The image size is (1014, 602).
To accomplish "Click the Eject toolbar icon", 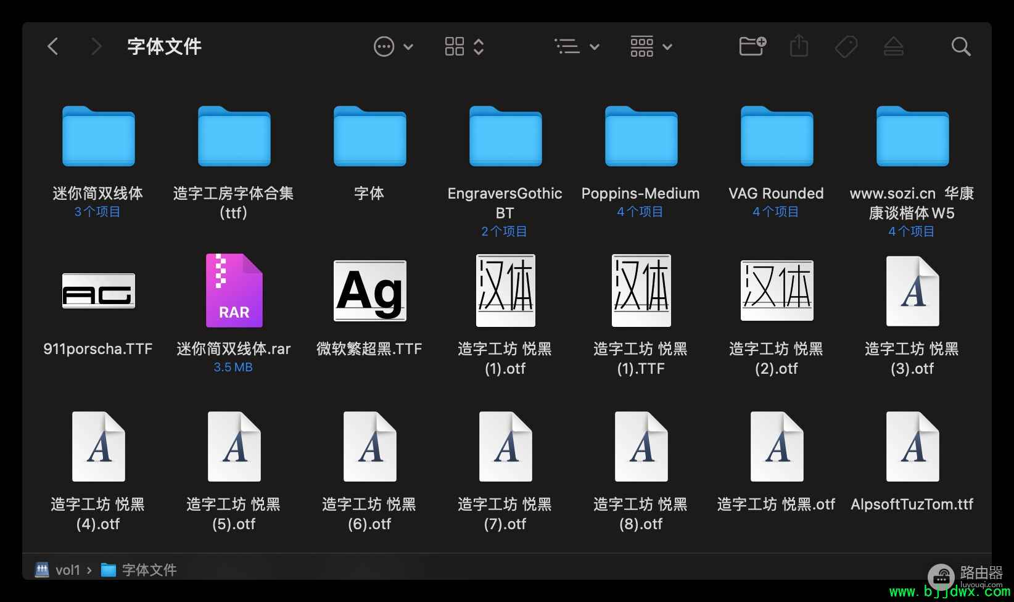I will (x=894, y=46).
